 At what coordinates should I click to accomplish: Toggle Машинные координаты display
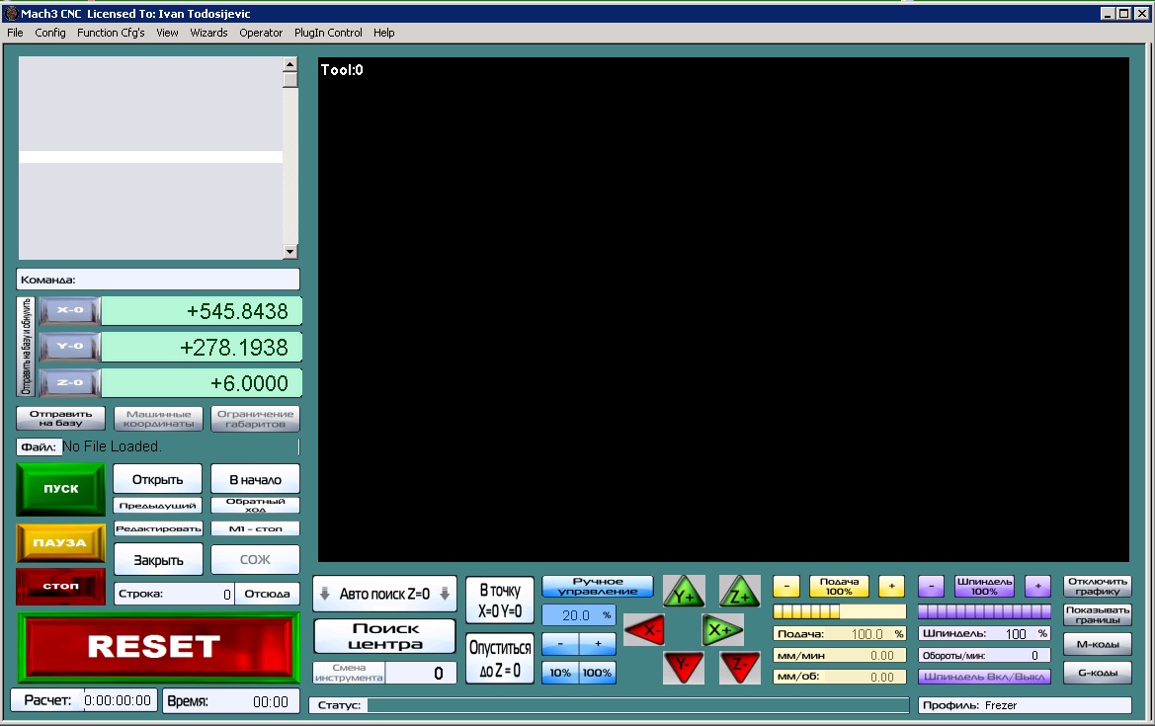[x=158, y=418]
